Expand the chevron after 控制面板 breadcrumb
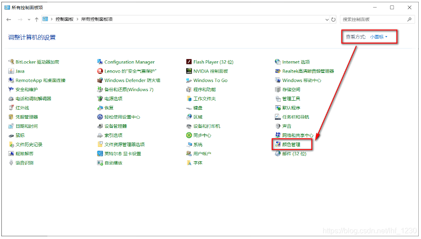The image size is (421, 239). pyautogui.click(x=77, y=19)
